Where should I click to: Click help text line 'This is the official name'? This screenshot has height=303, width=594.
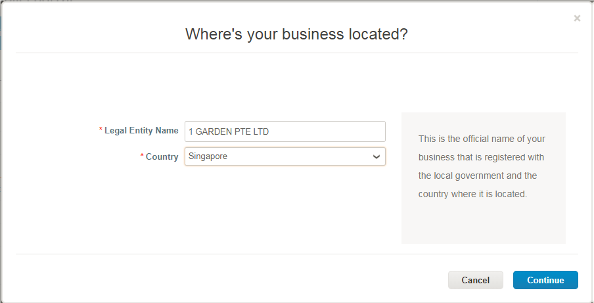point(482,139)
